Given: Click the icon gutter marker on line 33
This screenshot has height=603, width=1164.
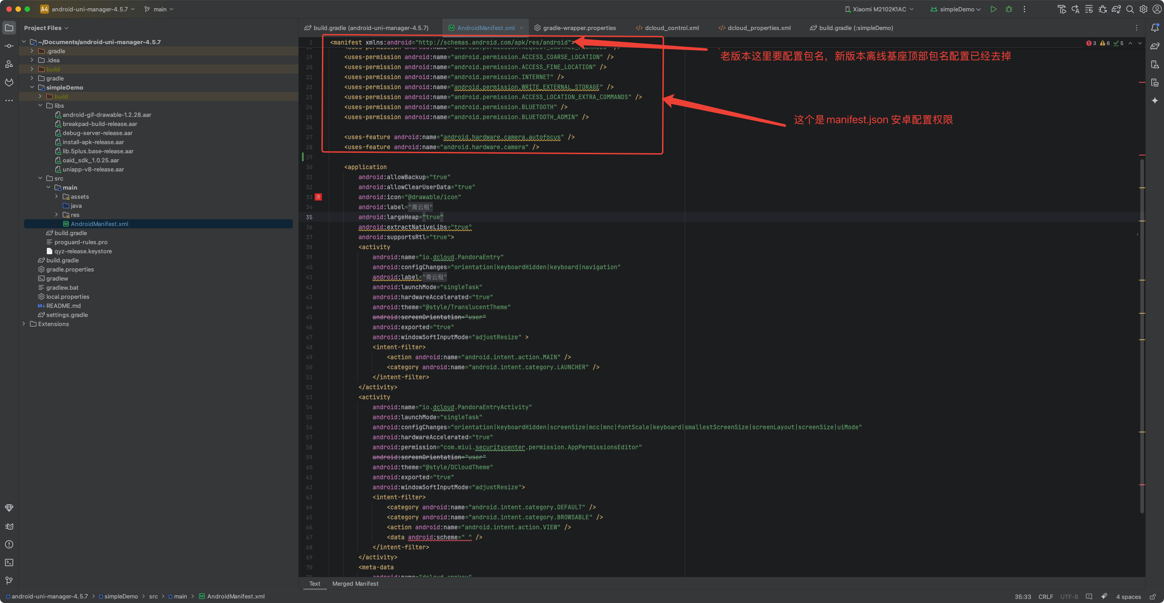Looking at the screenshot, I should (x=318, y=197).
